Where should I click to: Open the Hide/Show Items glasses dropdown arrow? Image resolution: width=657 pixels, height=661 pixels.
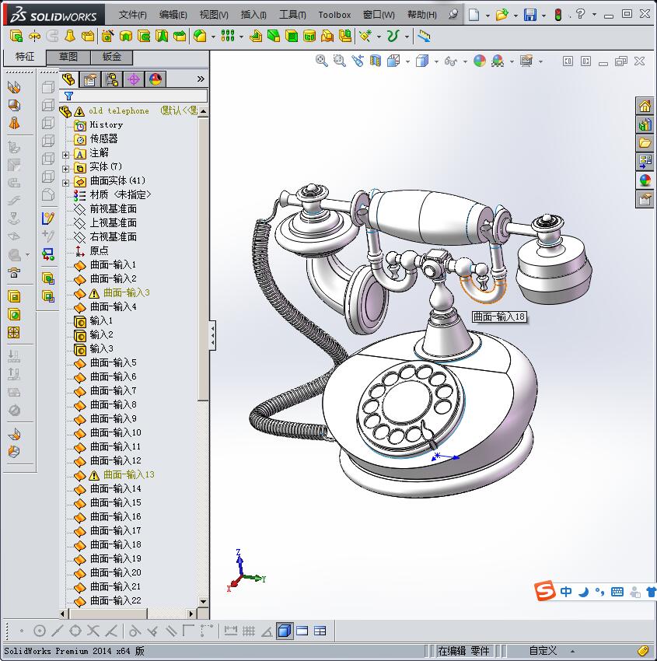point(465,61)
